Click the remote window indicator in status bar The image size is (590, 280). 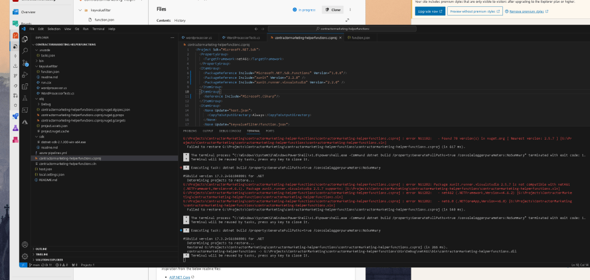pyautogui.click(x=22, y=265)
